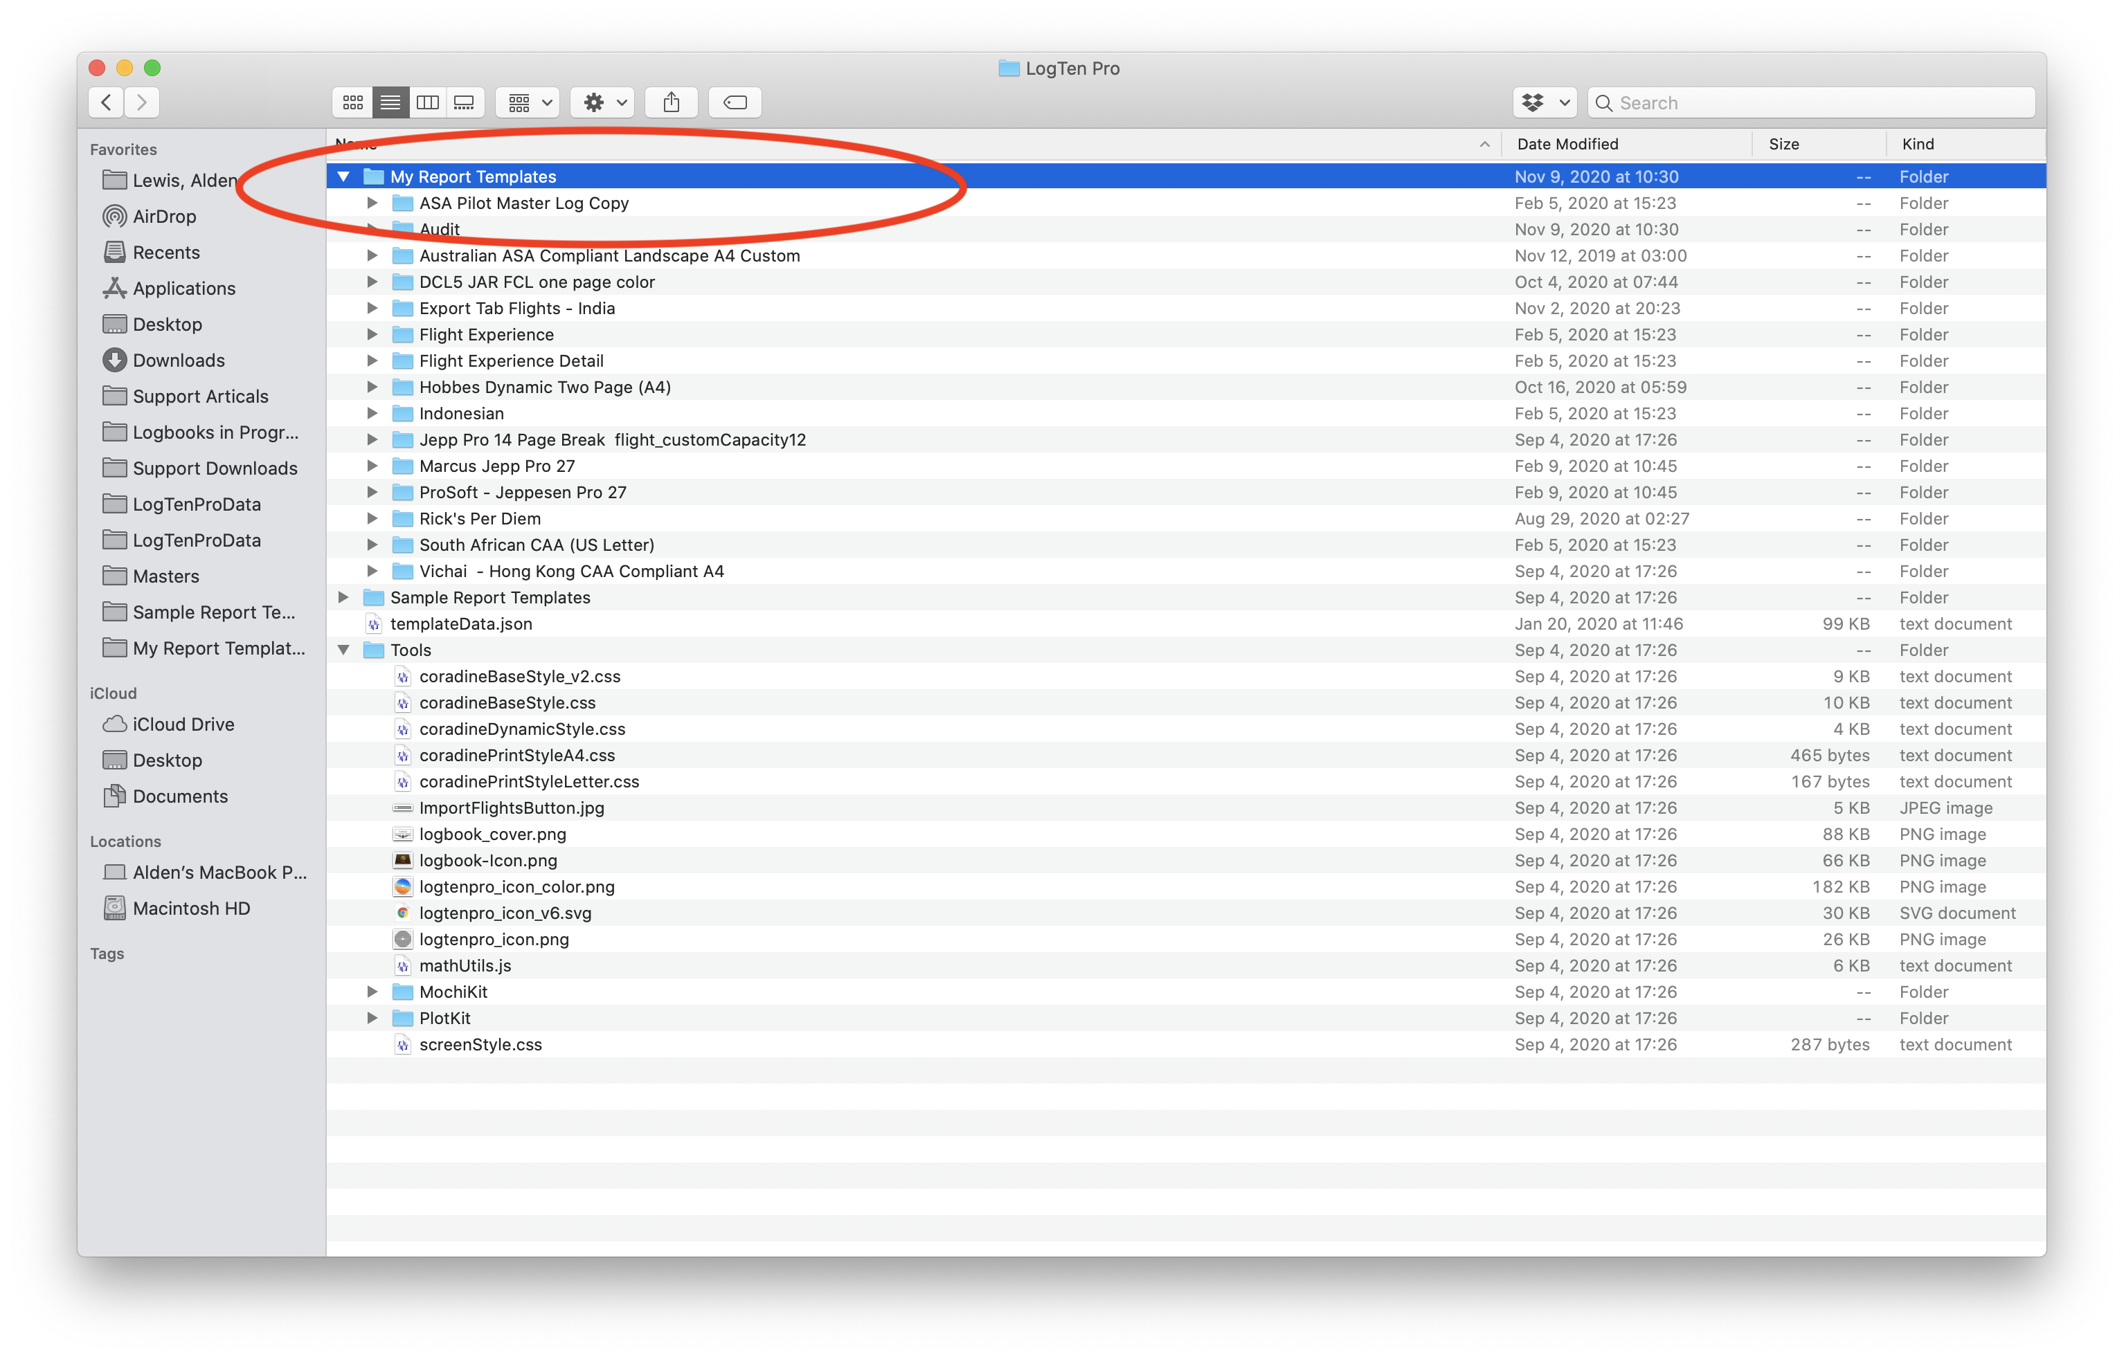2124x1359 pixels.
Task: Select Vichai - Hong Kong CAA Compliant A4
Action: coord(1186,572)
